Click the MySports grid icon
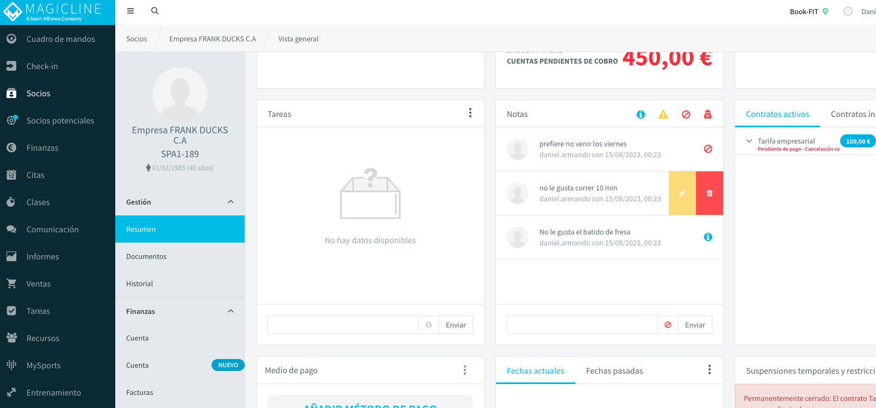 pos(11,366)
